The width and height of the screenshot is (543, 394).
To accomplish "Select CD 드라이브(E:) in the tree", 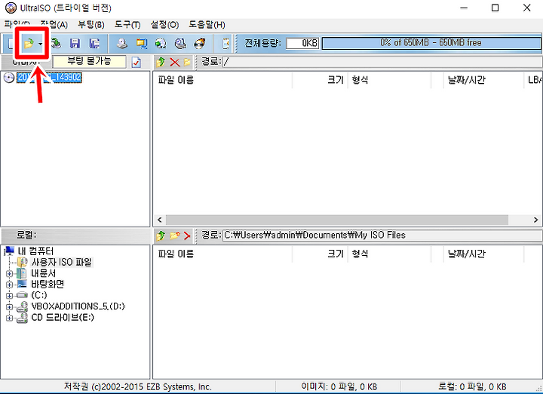I will tap(63, 318).
